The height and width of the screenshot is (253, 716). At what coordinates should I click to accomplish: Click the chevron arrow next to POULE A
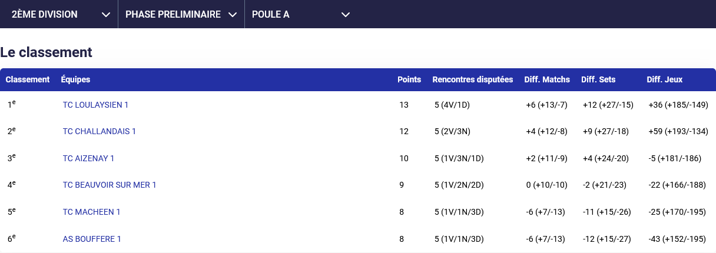[346, 15]
